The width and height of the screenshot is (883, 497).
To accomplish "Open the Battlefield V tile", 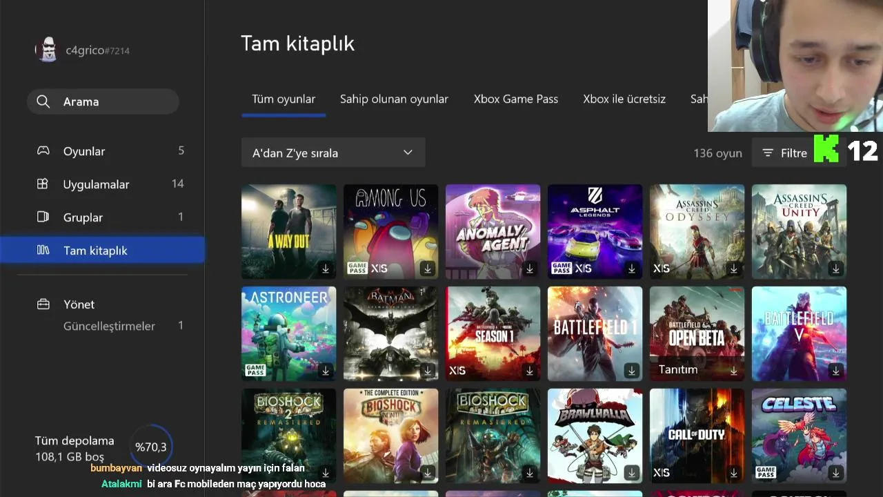I will [x=799, y=333].
